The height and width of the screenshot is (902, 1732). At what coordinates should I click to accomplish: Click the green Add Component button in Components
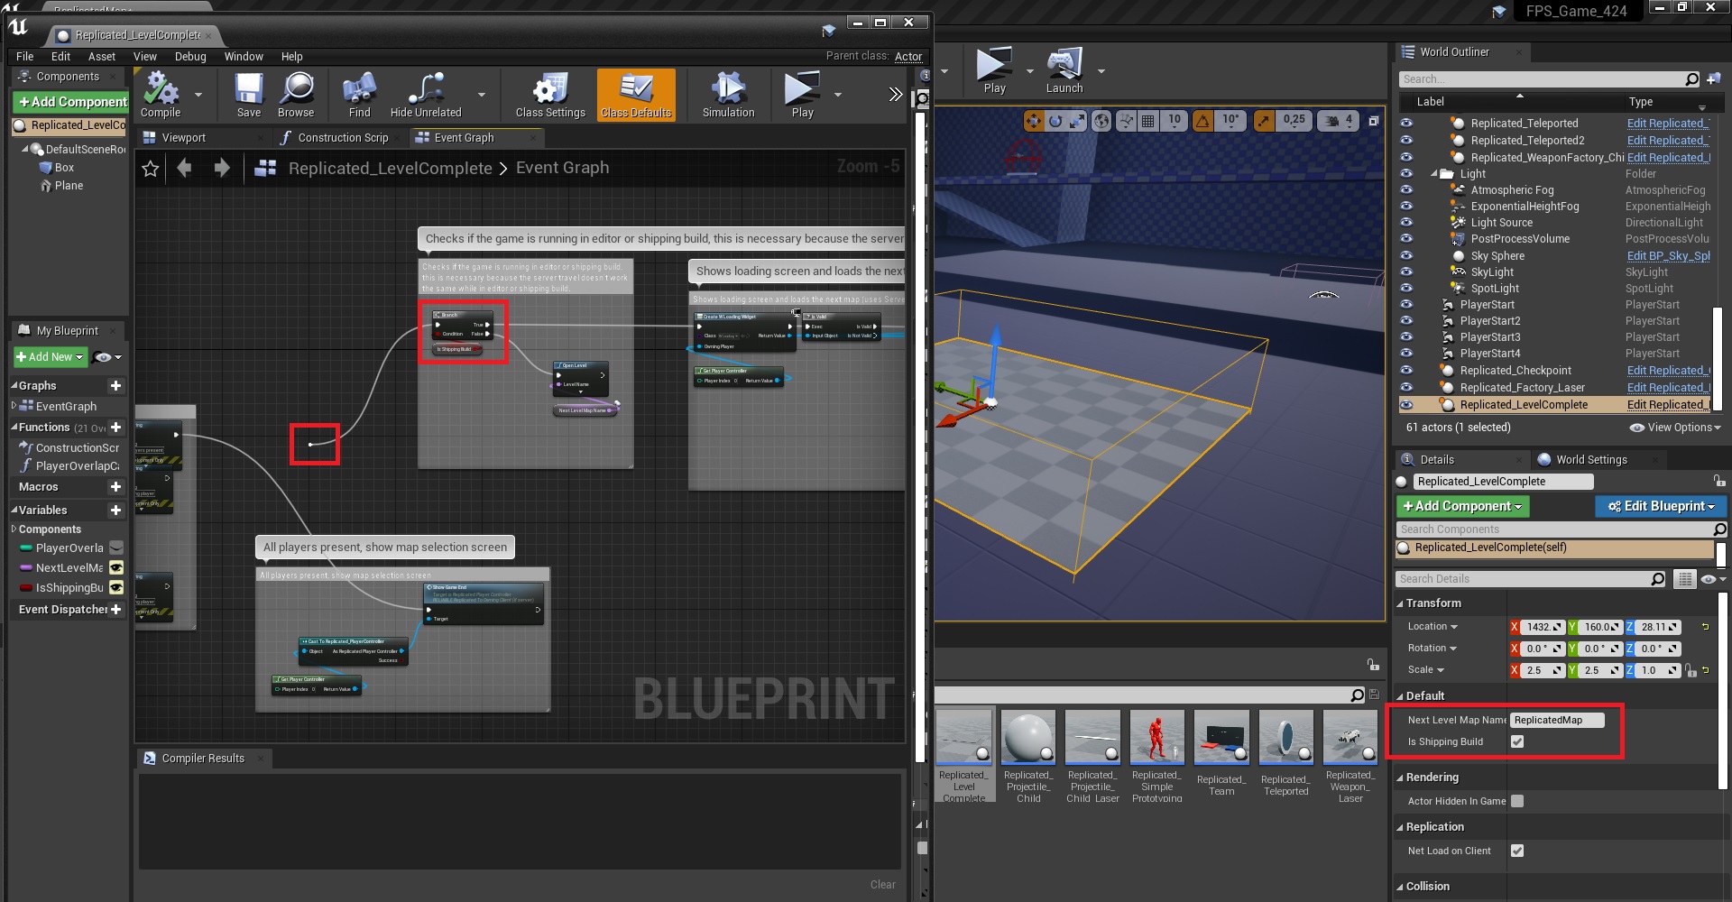pos(72,102)
